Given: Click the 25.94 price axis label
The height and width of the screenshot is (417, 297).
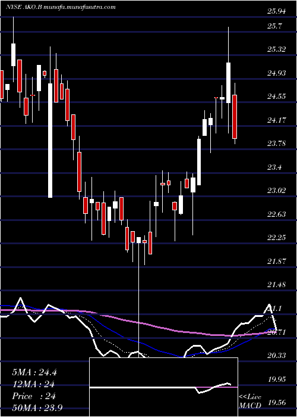Looking at the screenshot, I should click(278, 11).
